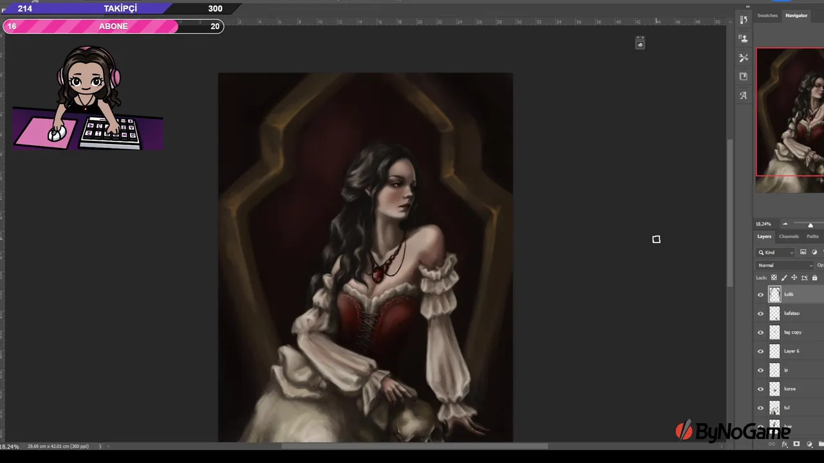Hide the tul layer
Viewport: 824px width, 463px height.
[x=760, y=408]
